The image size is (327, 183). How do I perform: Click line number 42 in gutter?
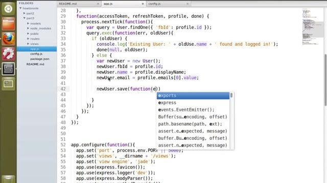tap(63, 89)
